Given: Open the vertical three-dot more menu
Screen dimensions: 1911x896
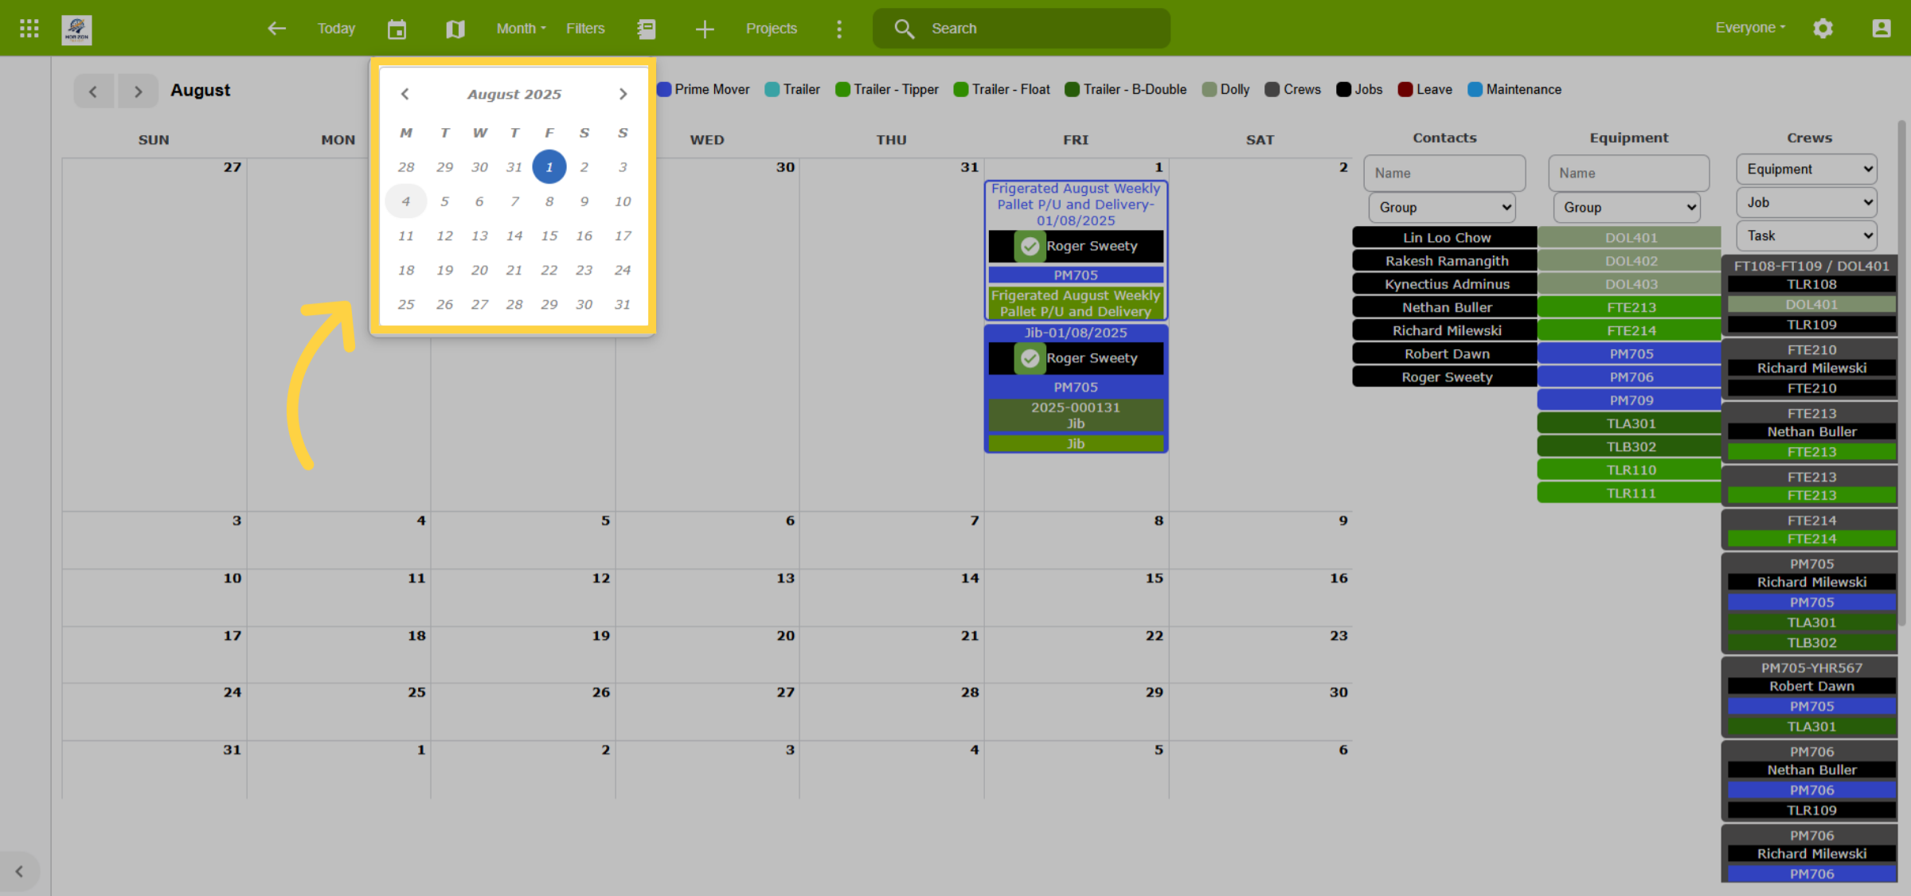Looking at the screenshot, I should [x=838, y=29].
